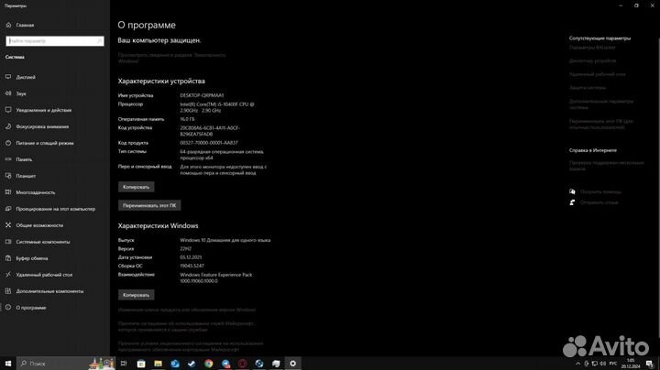Select Планшет in the sidebar
The width and height of the screenshot is (660, 370).
tap(26, 176)
